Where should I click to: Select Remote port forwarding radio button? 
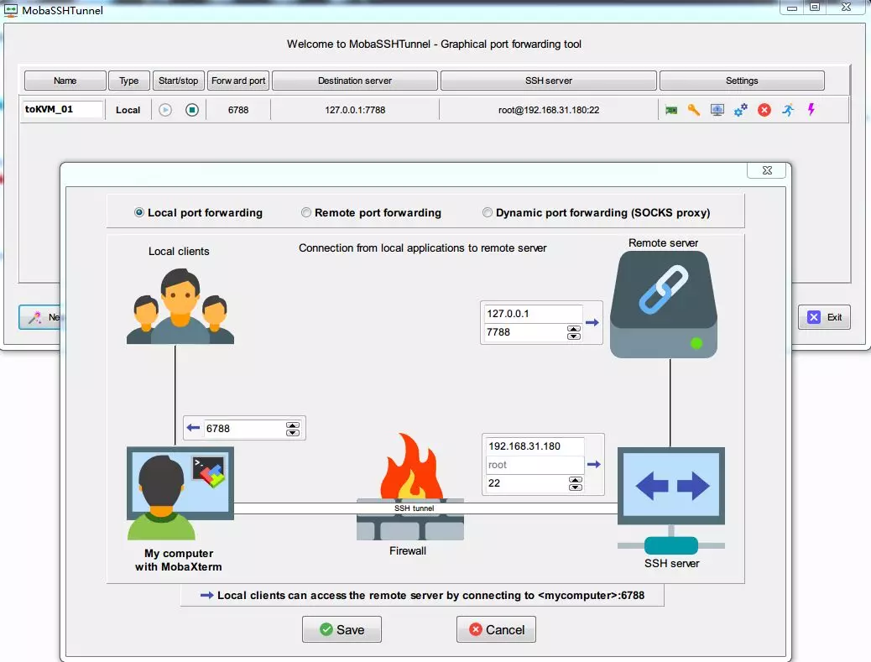(x=306, y=212)
